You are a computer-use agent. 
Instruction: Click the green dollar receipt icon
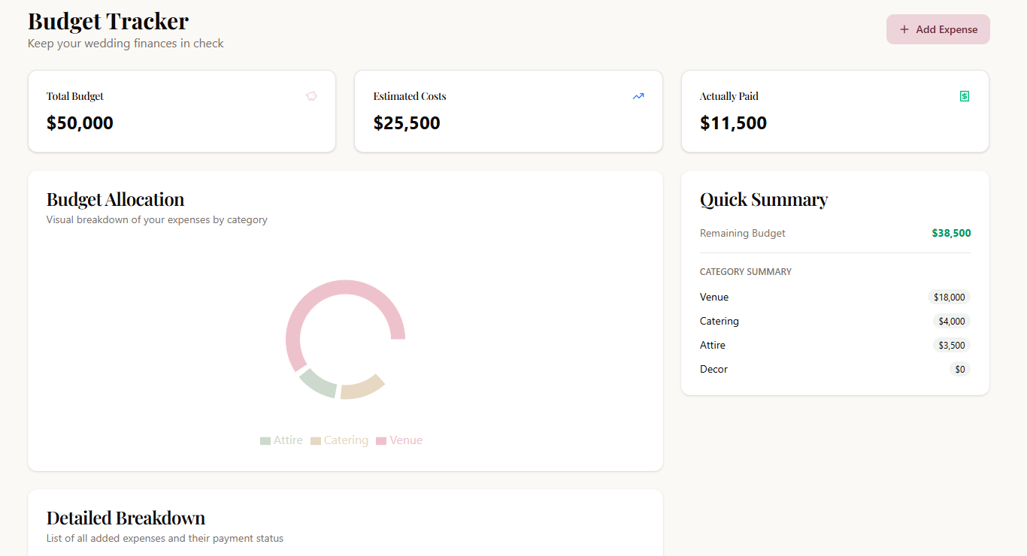click(965, 96)
